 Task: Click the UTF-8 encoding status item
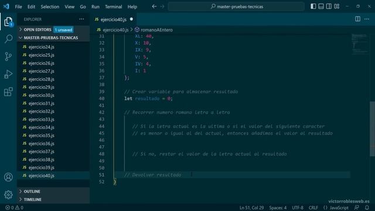tap(298, 207)
